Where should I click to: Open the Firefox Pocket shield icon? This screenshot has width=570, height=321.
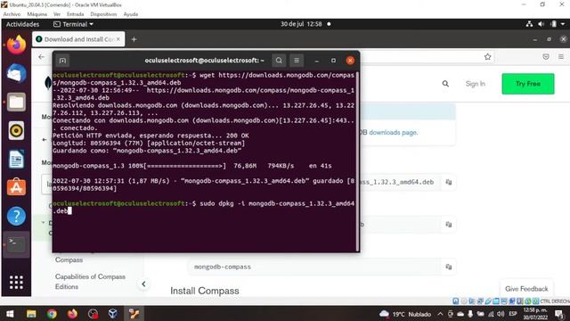click(x=546, y=57)
